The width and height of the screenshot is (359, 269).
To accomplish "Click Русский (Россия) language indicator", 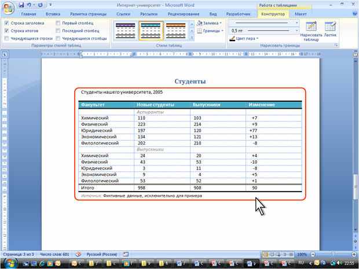I will [102, 255].
